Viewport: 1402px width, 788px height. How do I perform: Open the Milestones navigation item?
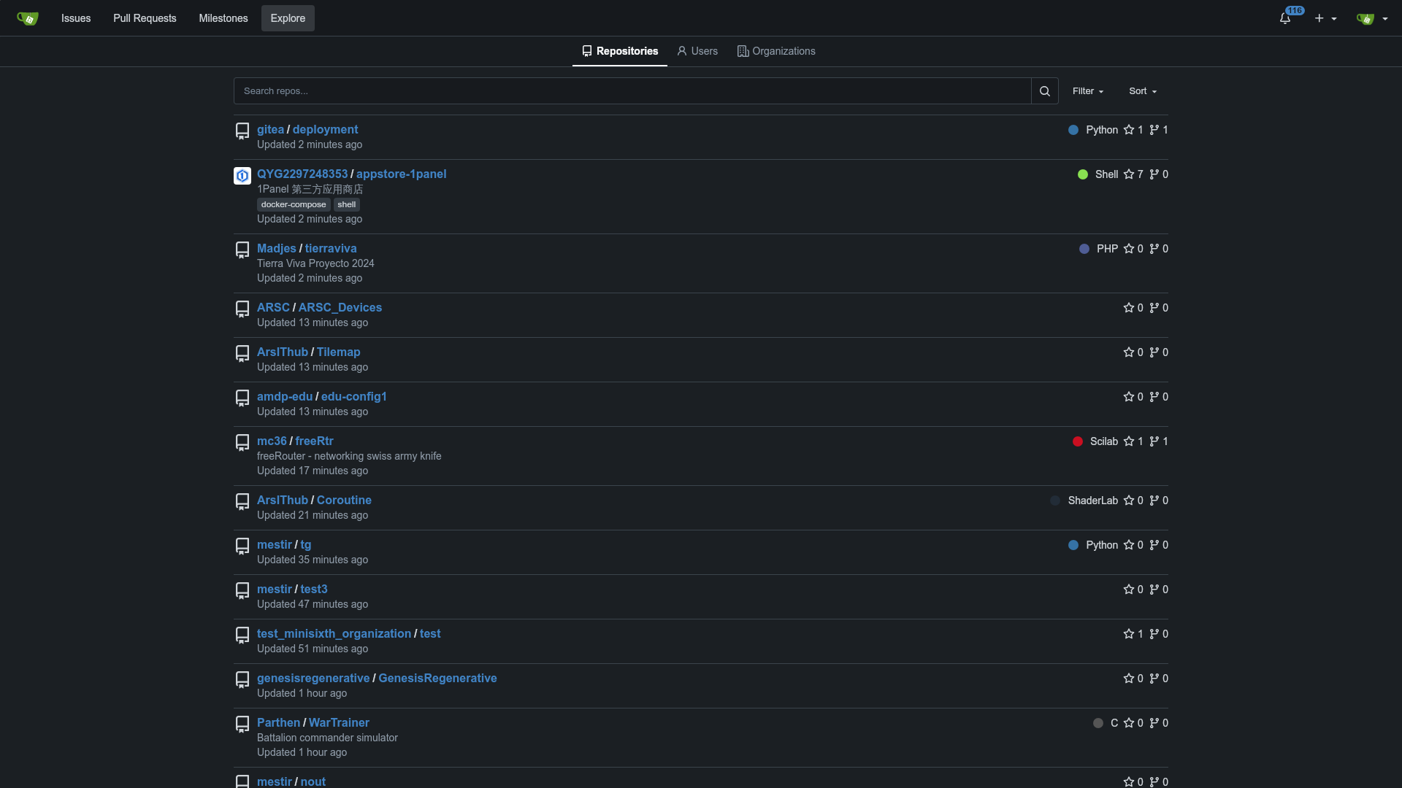pos(223,18)
